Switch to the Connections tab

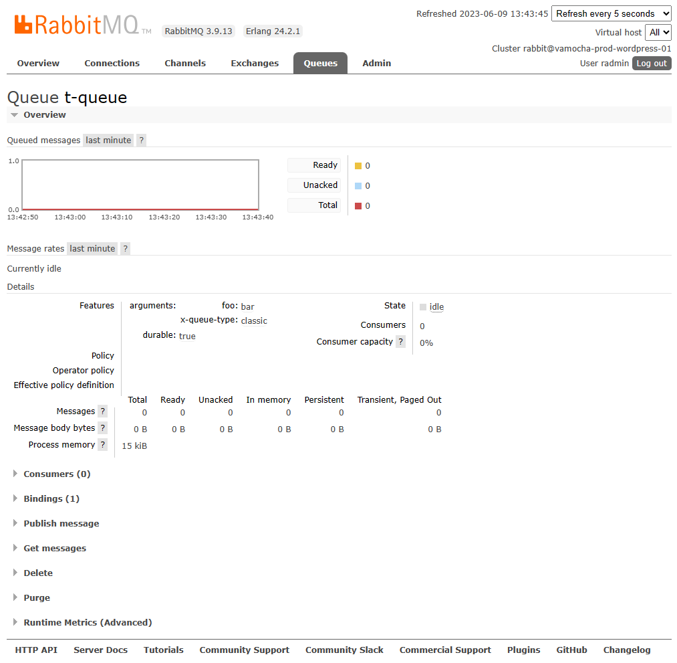[x=112, y=63]
